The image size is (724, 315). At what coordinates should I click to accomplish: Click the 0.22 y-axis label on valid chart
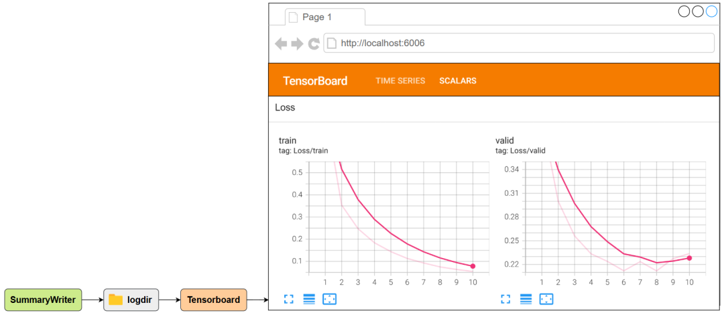click(x=511, y=264)
